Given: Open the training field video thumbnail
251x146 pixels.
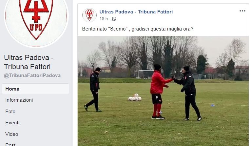Looking at the screenshot, I should click(163, 91).
